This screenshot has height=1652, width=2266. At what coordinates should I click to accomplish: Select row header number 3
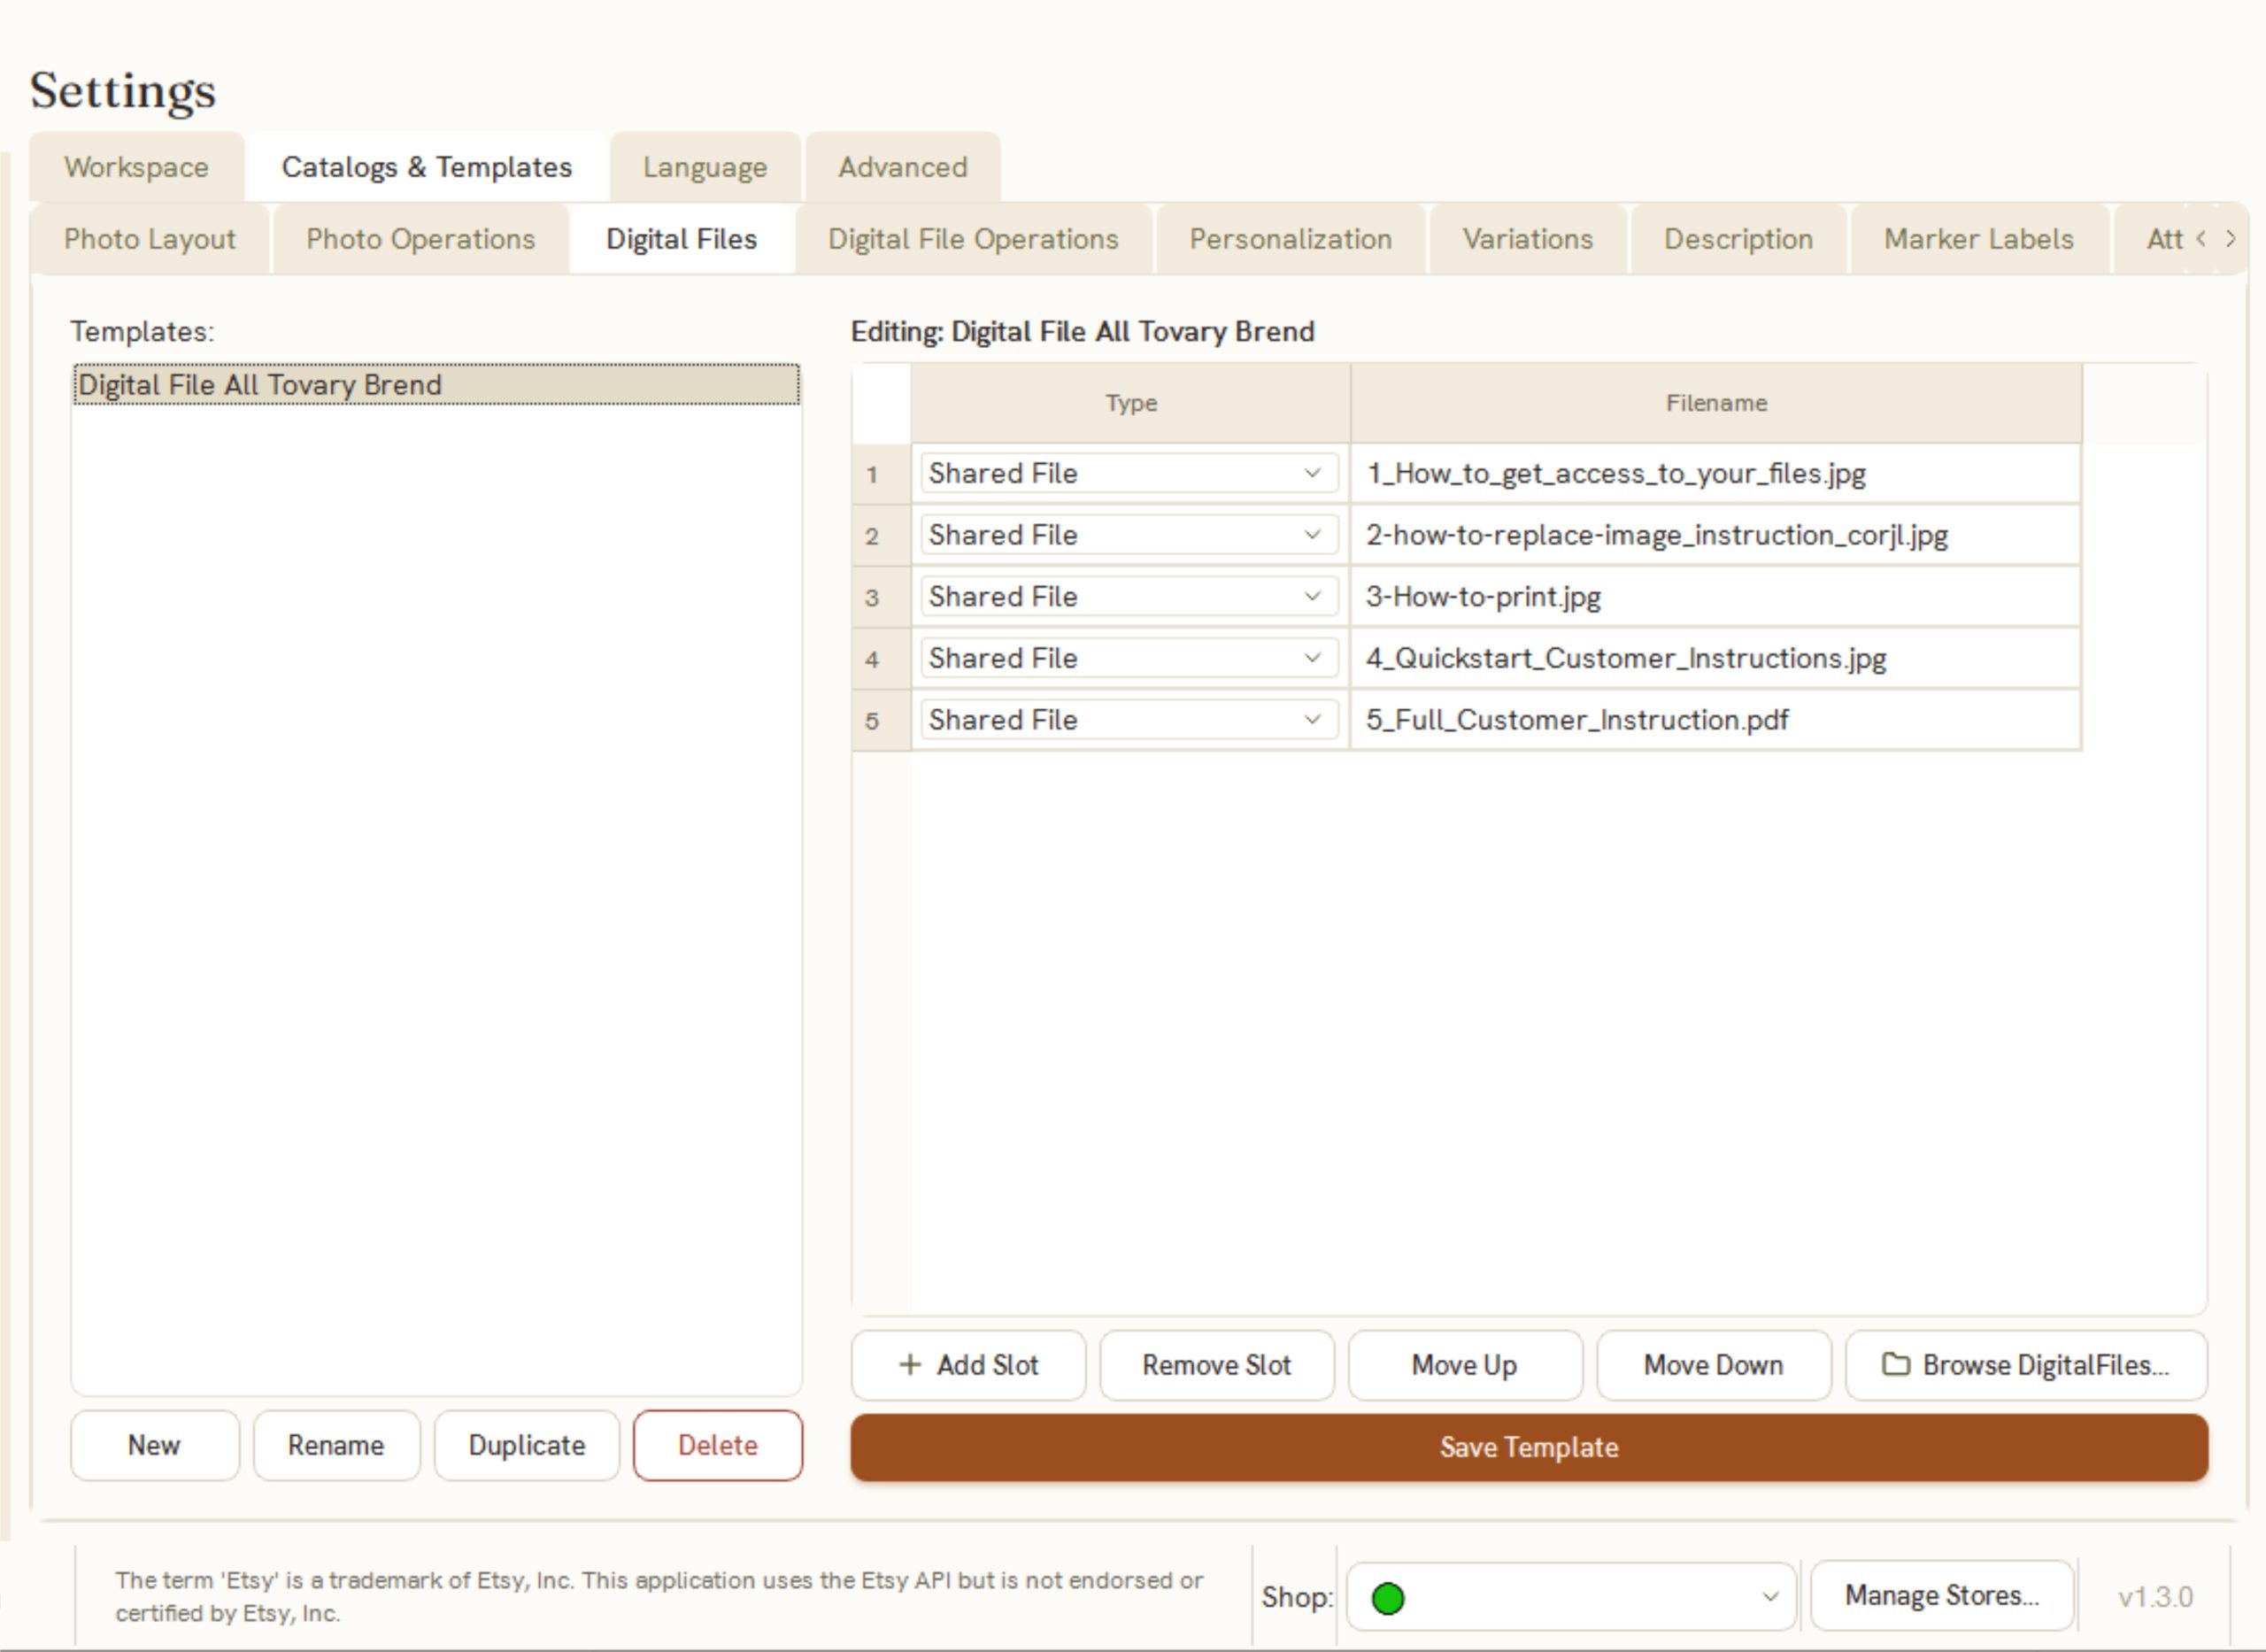[881, 597]
